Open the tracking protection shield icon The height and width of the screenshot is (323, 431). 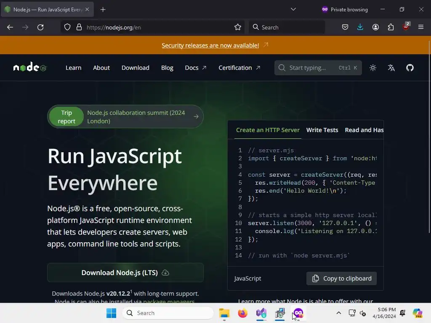(x=67, y=27)
